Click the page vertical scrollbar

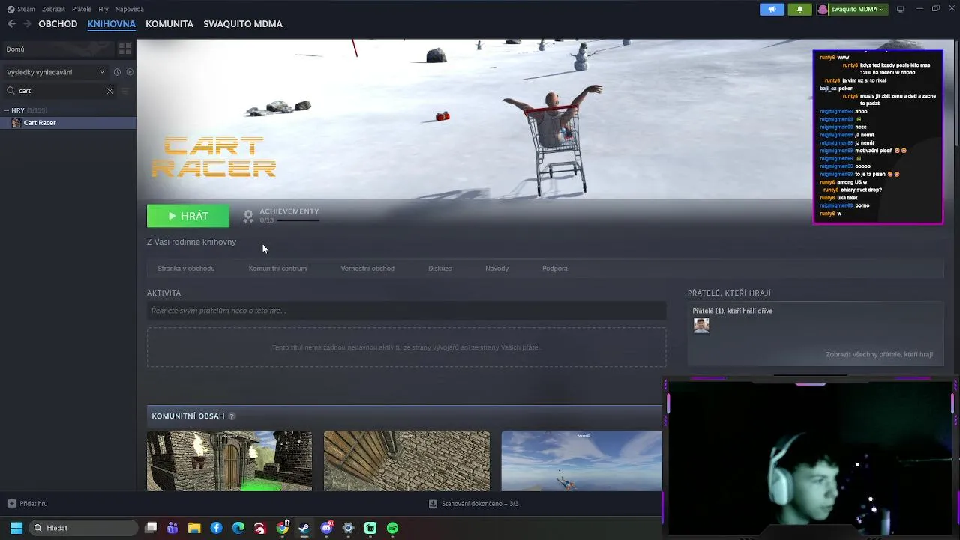point(956,94)
